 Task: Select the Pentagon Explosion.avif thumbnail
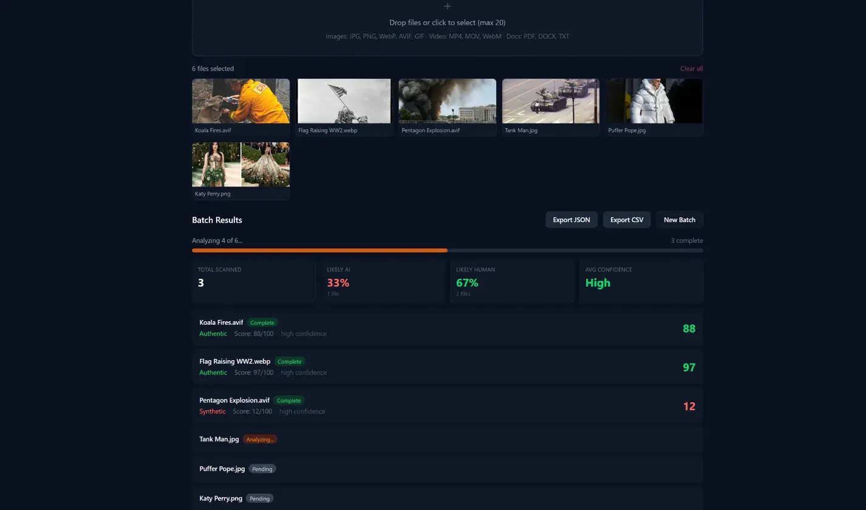[x=448, y=107]
